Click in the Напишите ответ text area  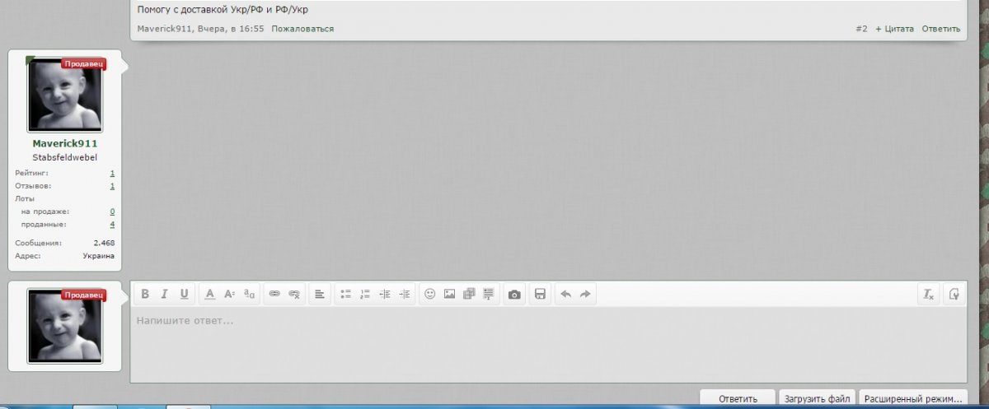[x=548, y=346]
